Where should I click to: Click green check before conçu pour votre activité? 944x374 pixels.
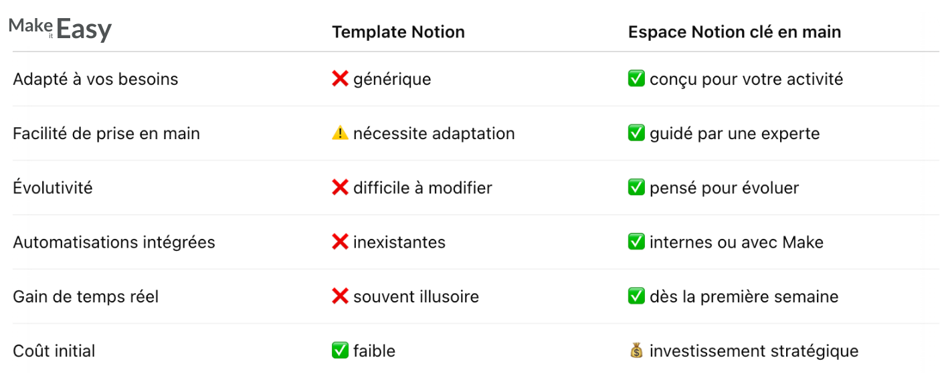click(636, 79)
